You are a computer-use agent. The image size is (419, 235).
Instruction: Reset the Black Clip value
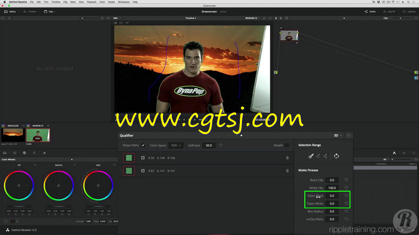pyautogui.click(x=346, y=180)
